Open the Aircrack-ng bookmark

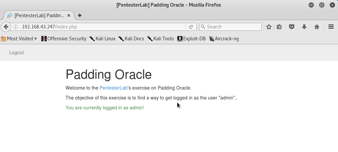point(224,39)
